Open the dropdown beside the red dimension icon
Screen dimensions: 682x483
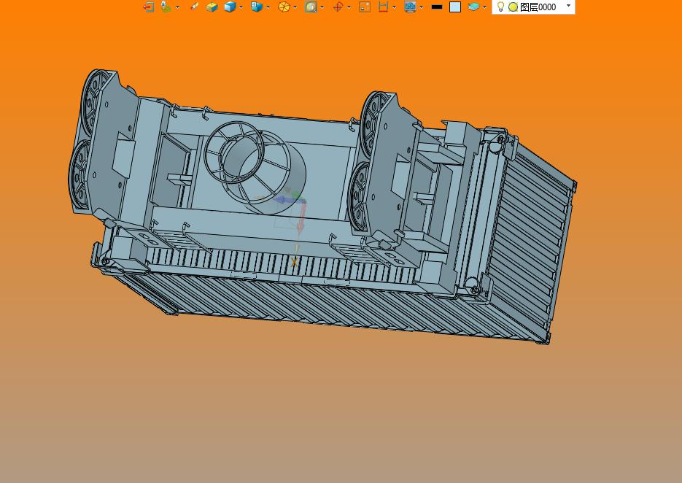click(395, 7)
